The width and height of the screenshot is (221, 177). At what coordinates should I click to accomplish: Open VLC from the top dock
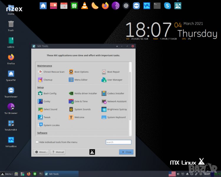[84, 5]
